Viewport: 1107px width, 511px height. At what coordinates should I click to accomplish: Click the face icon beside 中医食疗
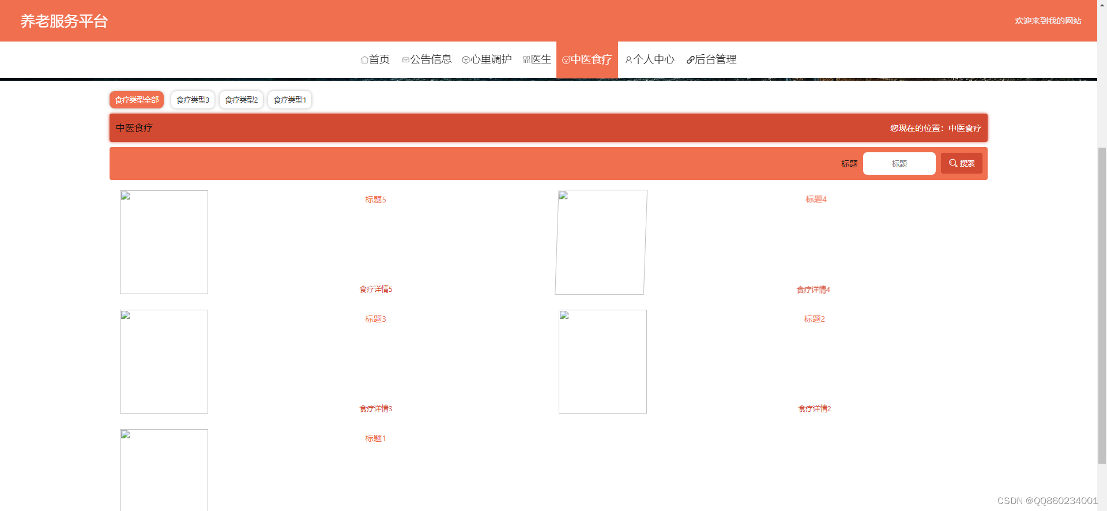pos(566,60)
